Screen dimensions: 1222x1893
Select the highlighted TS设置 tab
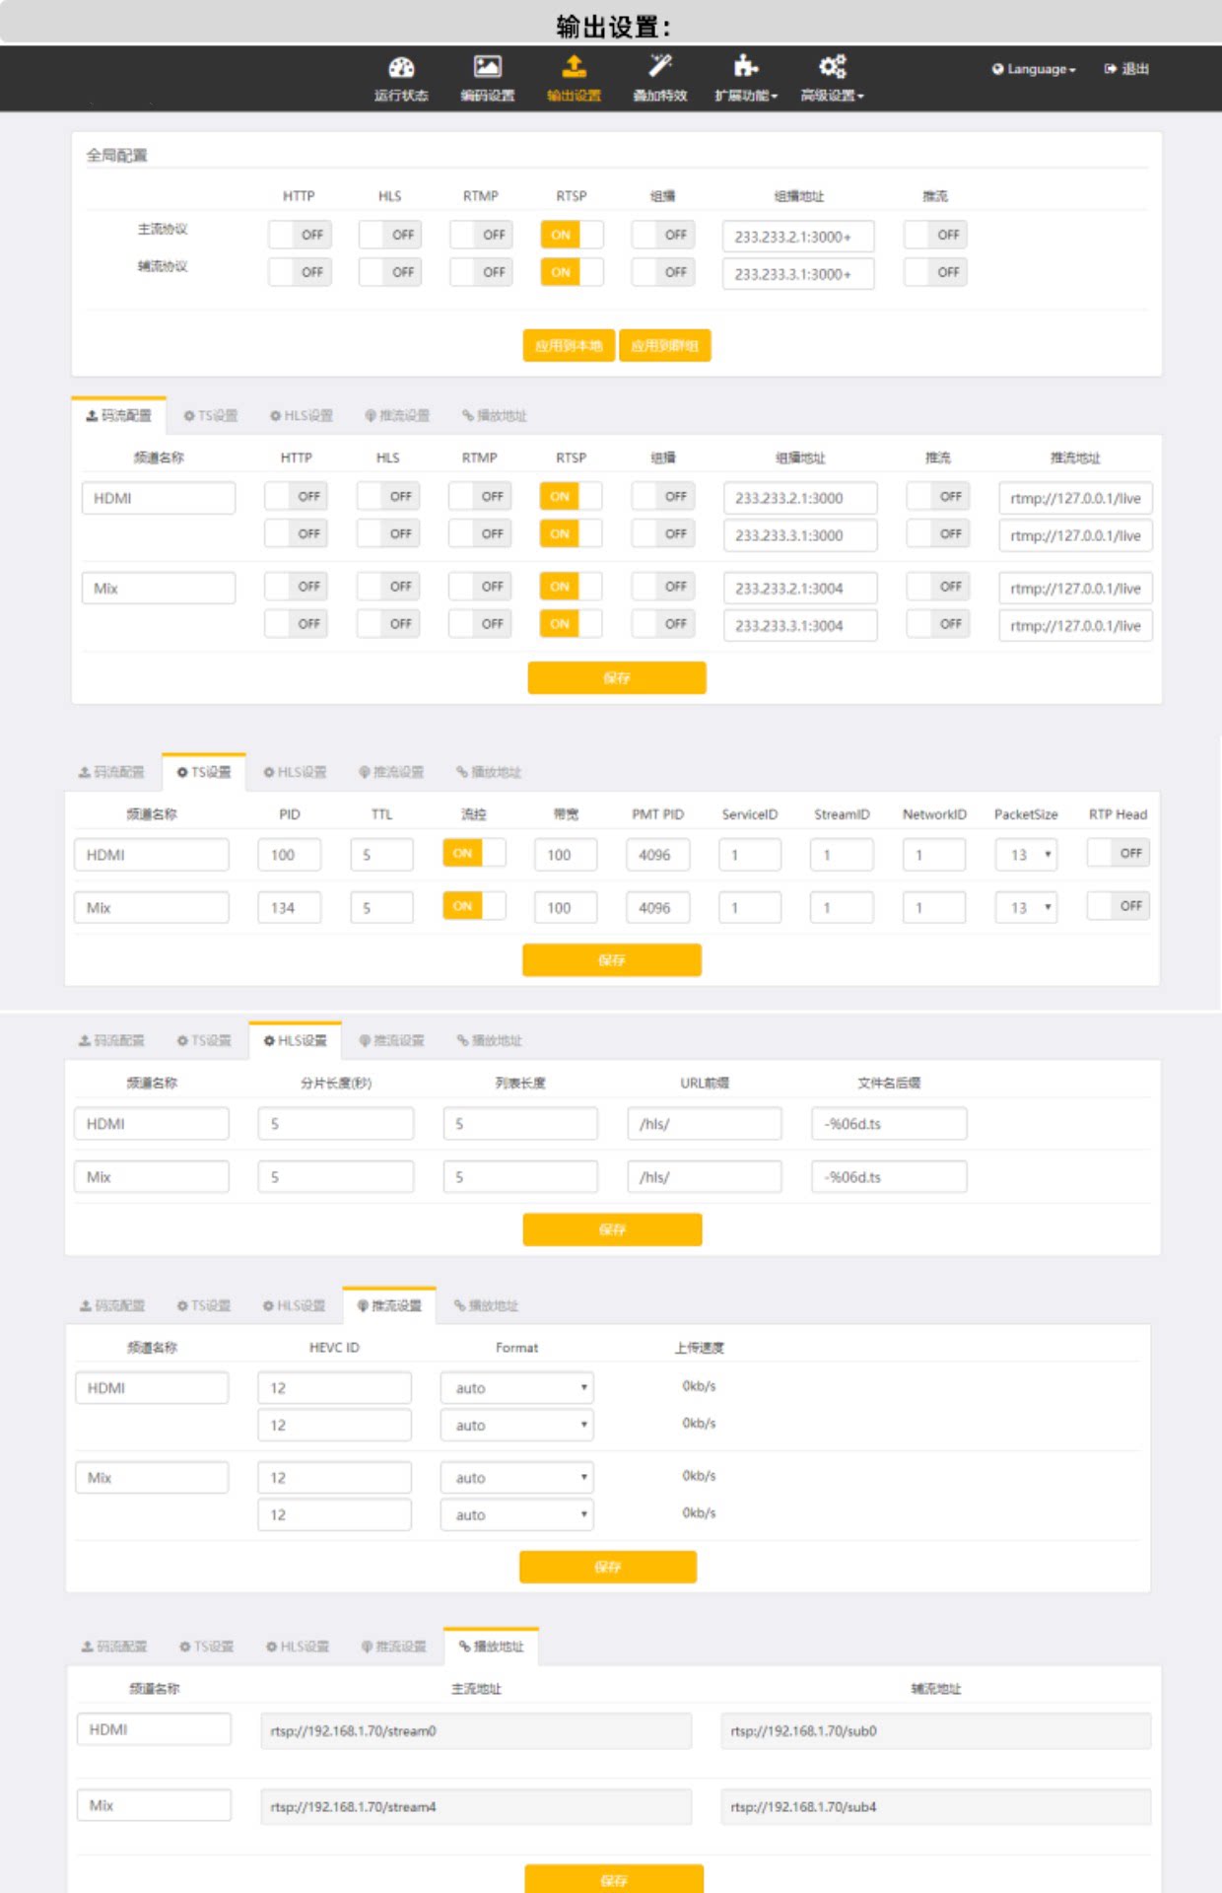click(x=204, y=772)
